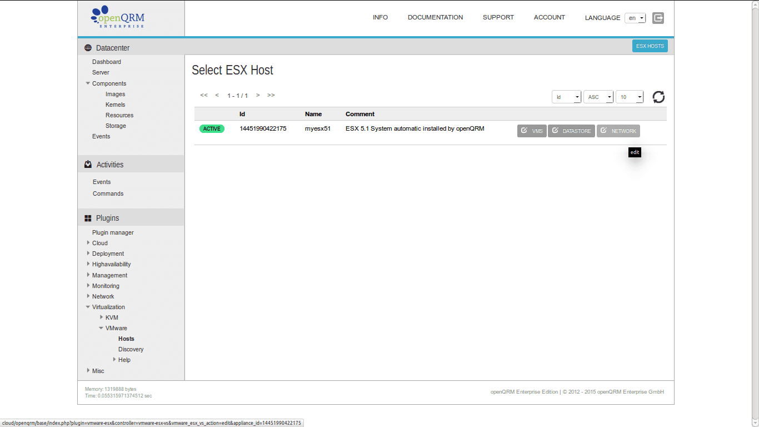This screenshot has height=427, width=759.
Task: Open the page size dropdown showing 10
Action: 630,97
